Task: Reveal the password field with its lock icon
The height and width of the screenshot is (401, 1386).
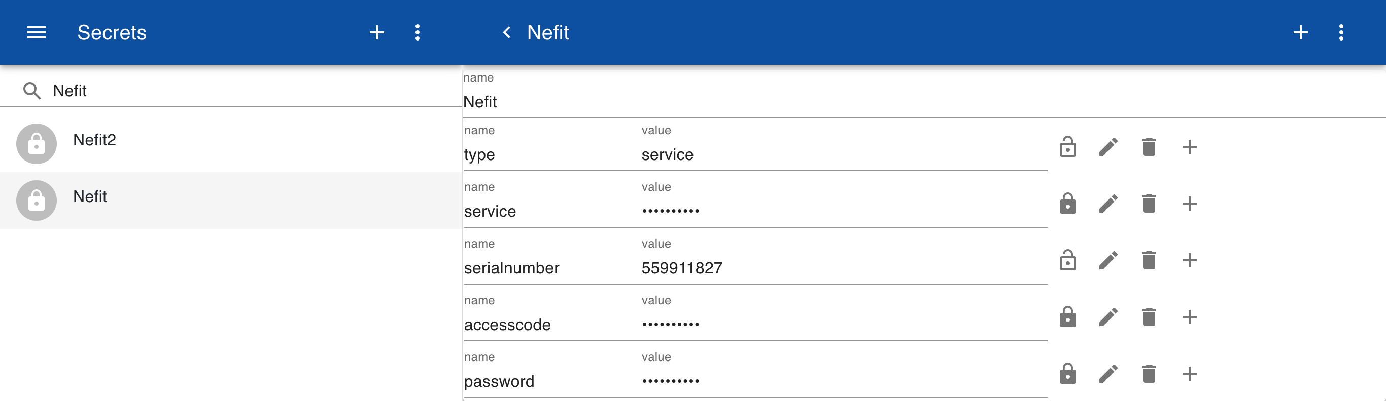Action: pyautogui.click(x=1067, y=374)
